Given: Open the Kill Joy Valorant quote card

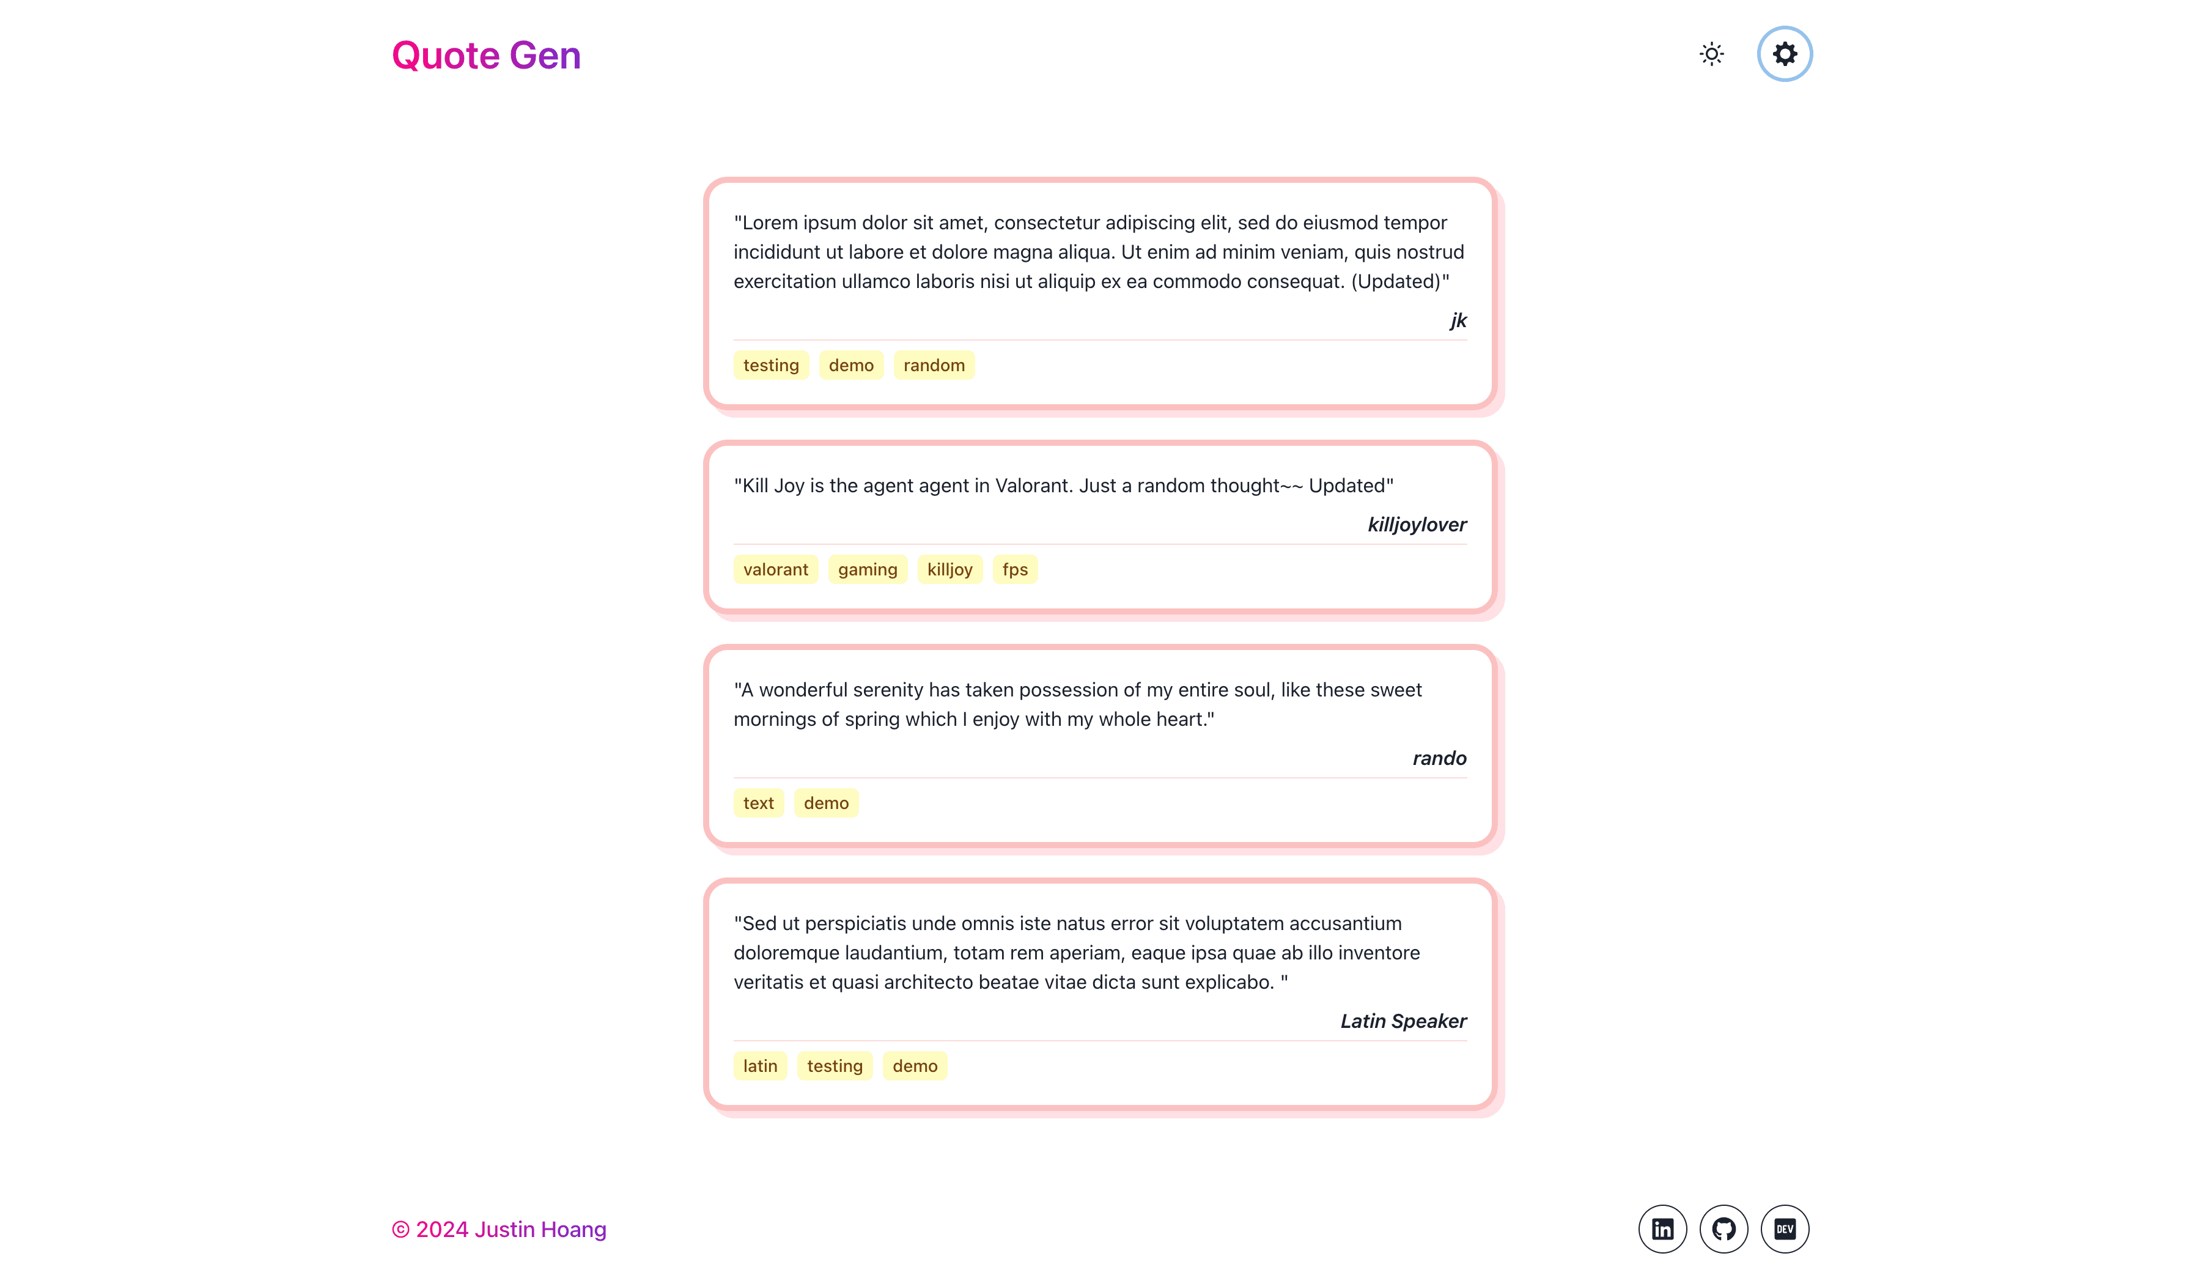Looking at the screenshot, I should pyautogui.click(x=1100, y=526).
